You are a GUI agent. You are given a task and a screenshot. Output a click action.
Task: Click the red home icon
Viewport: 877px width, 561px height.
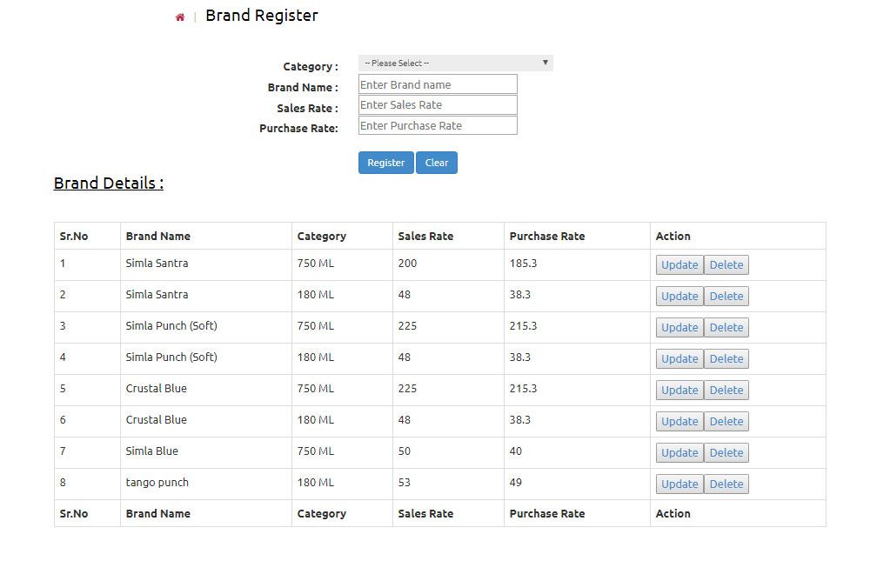coord(180,17)
